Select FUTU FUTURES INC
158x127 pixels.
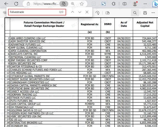click(x=22, y=101)
